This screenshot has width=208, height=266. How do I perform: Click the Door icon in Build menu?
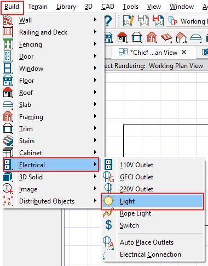[8, 56]
